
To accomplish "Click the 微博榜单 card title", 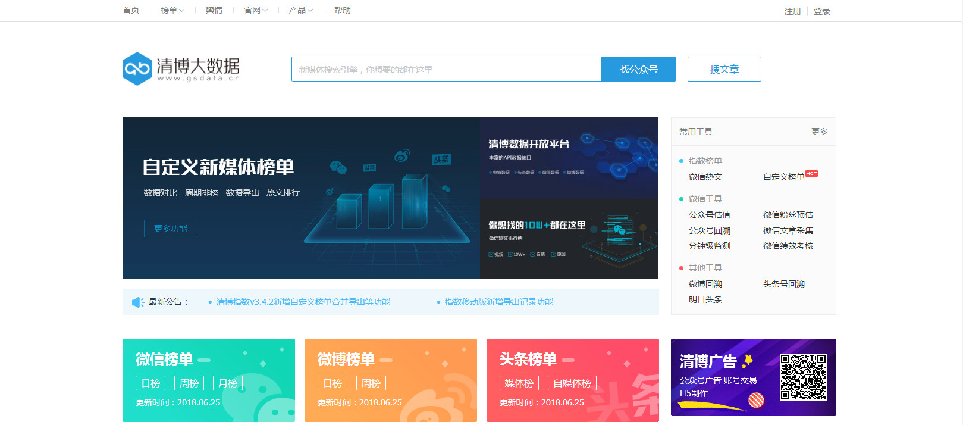I will pyautogui.click(x=346, y=360).
